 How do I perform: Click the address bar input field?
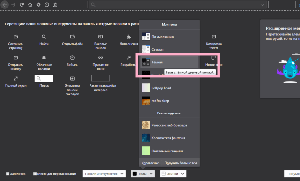tap(177, 5)
